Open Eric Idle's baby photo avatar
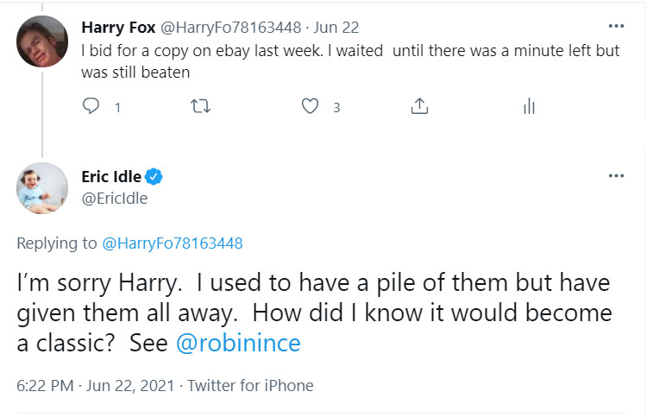 point(42,188)
